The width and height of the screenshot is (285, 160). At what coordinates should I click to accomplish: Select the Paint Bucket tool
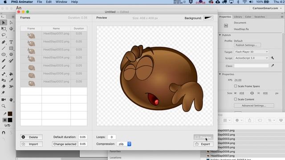[x=11, y=74]
